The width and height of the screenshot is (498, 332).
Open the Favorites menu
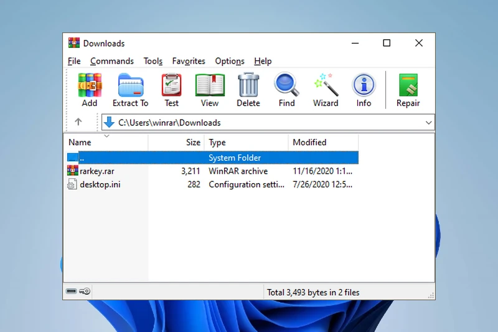pos(189,61)
